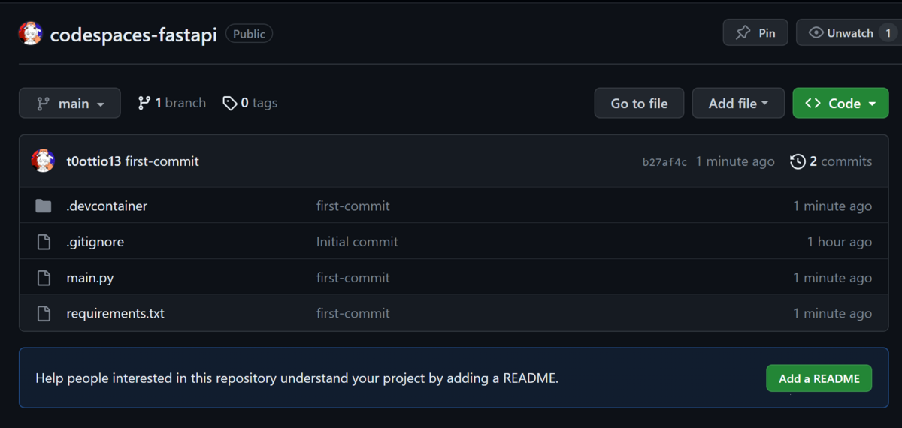Screen dimensions: 902x428
Task: Click the repository owner avatar next to codespaces-fastapi
Action: coord(30,33)
